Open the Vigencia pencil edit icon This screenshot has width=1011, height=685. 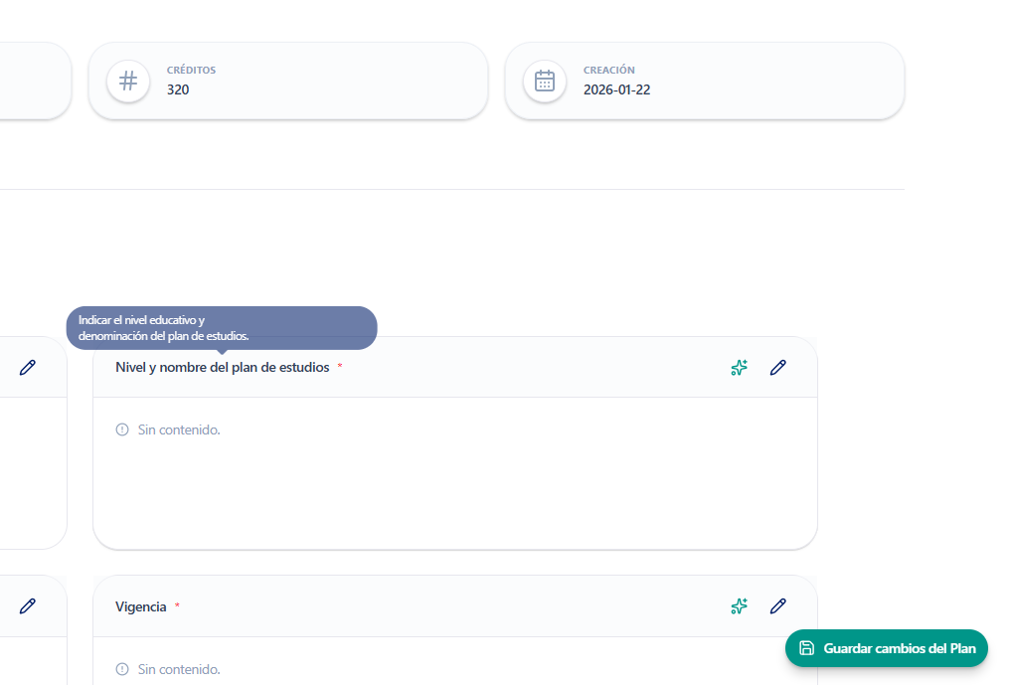(x=778, y=606)
